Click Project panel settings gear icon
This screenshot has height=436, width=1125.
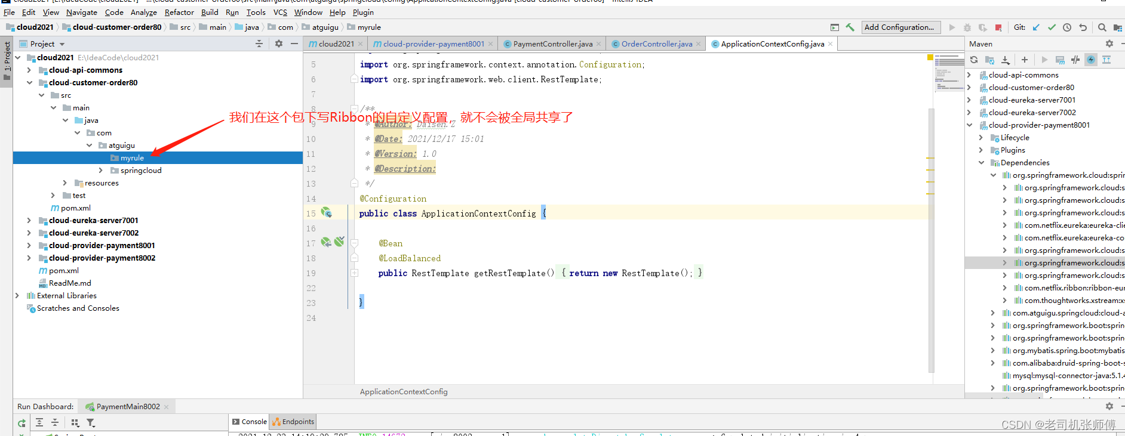coord(279,44)
